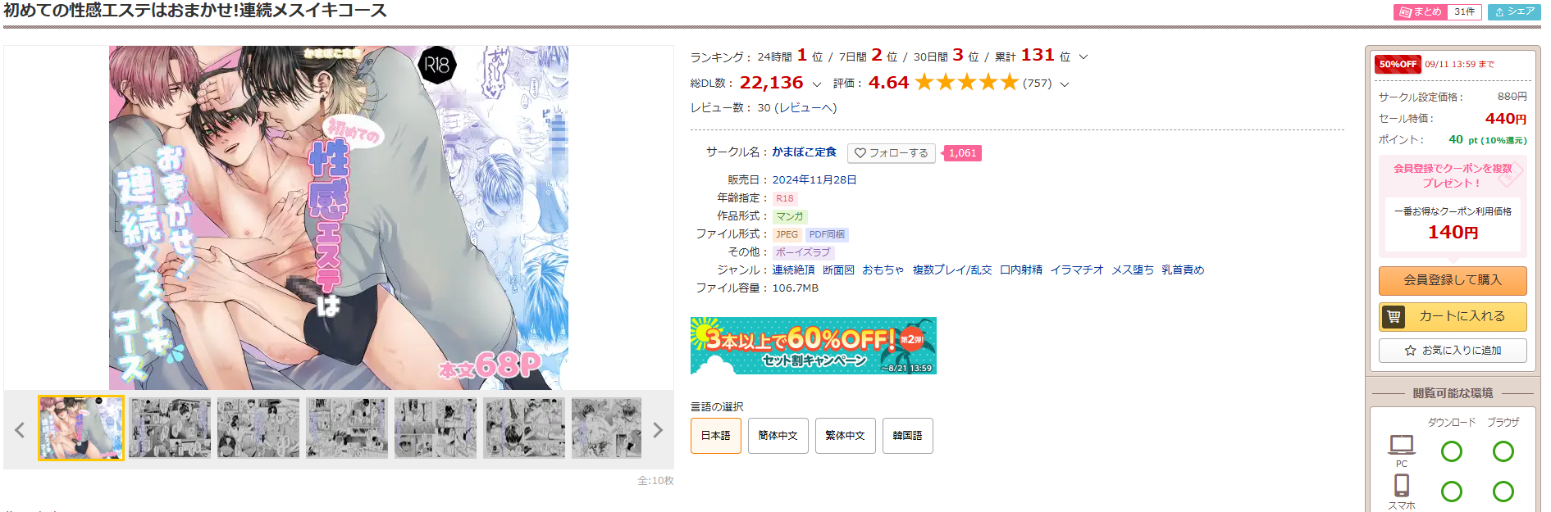This screenshot has width=1551, height=512.
Task: Click the shopping cart icon on カートに入れる
Action: 1394,316
